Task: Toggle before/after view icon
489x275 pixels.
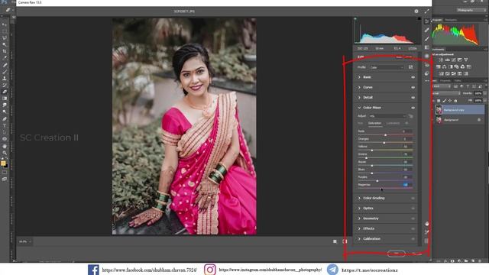Action: (x=345, y=241)
